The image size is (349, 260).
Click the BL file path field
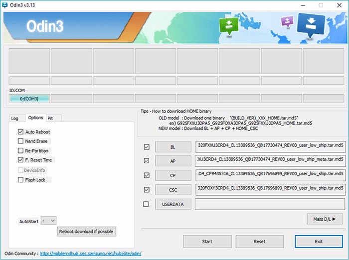pos(270,147)
